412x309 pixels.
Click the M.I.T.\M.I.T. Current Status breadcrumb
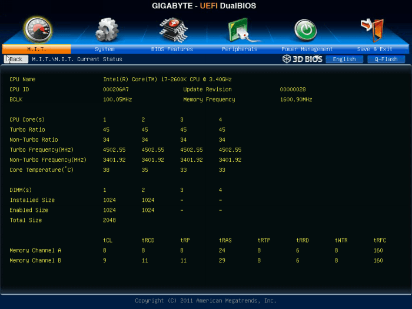pyautogui.click(x=77, y=59)
